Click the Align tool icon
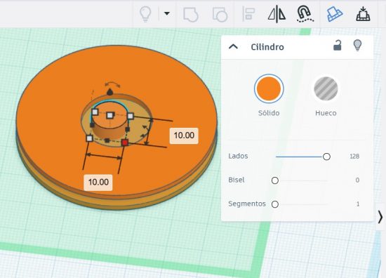 248,14
